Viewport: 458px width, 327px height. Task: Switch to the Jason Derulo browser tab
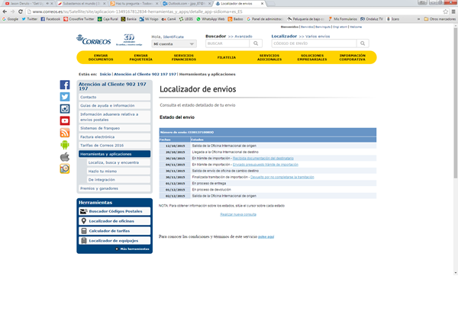point(27,4)
